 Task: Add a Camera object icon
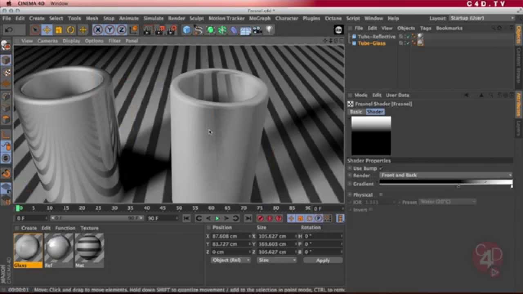coord(257,30)
